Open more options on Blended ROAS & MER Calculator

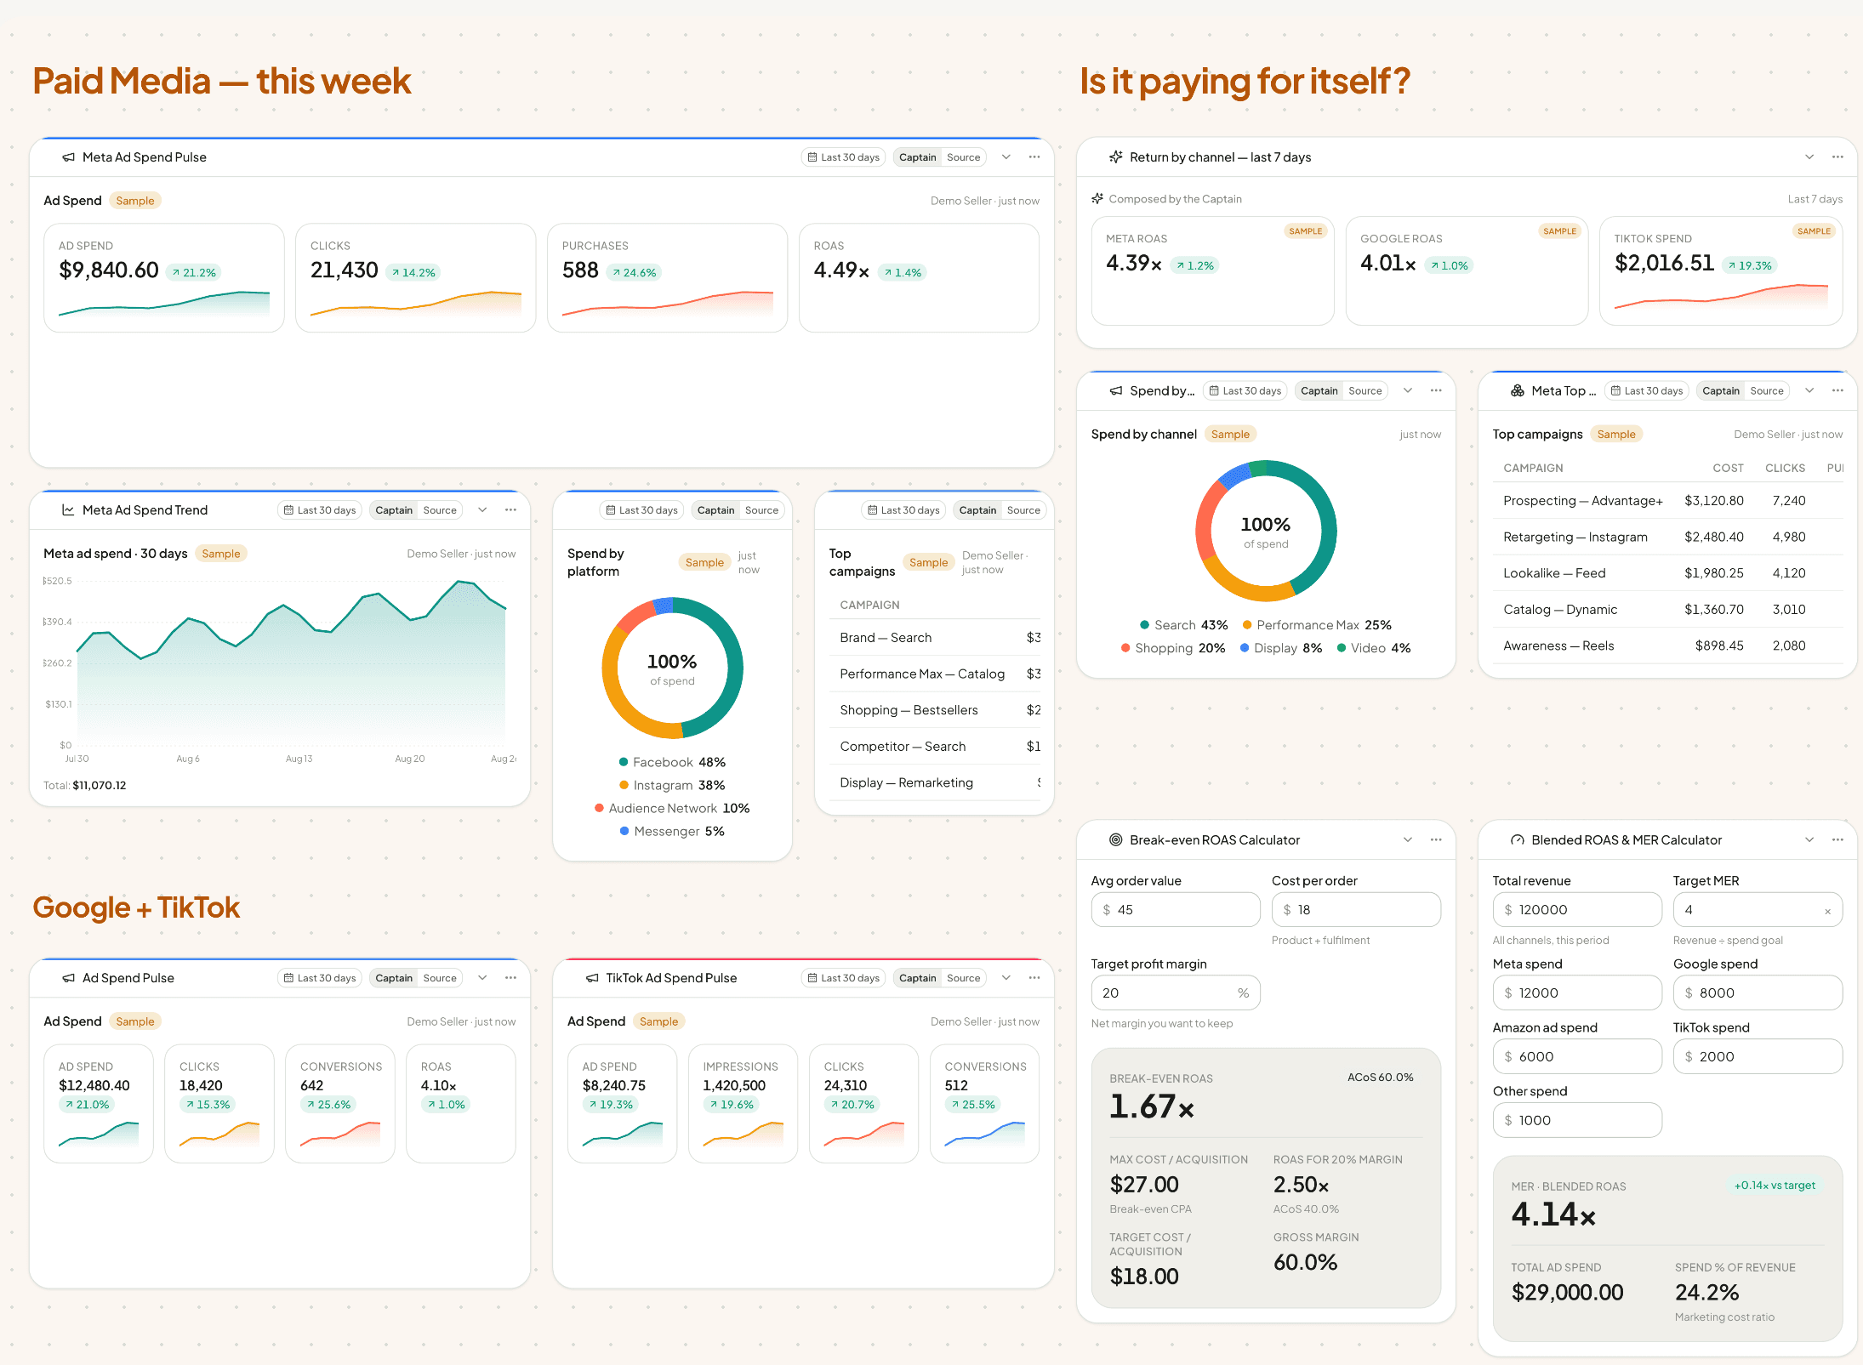coord(1837,840)
